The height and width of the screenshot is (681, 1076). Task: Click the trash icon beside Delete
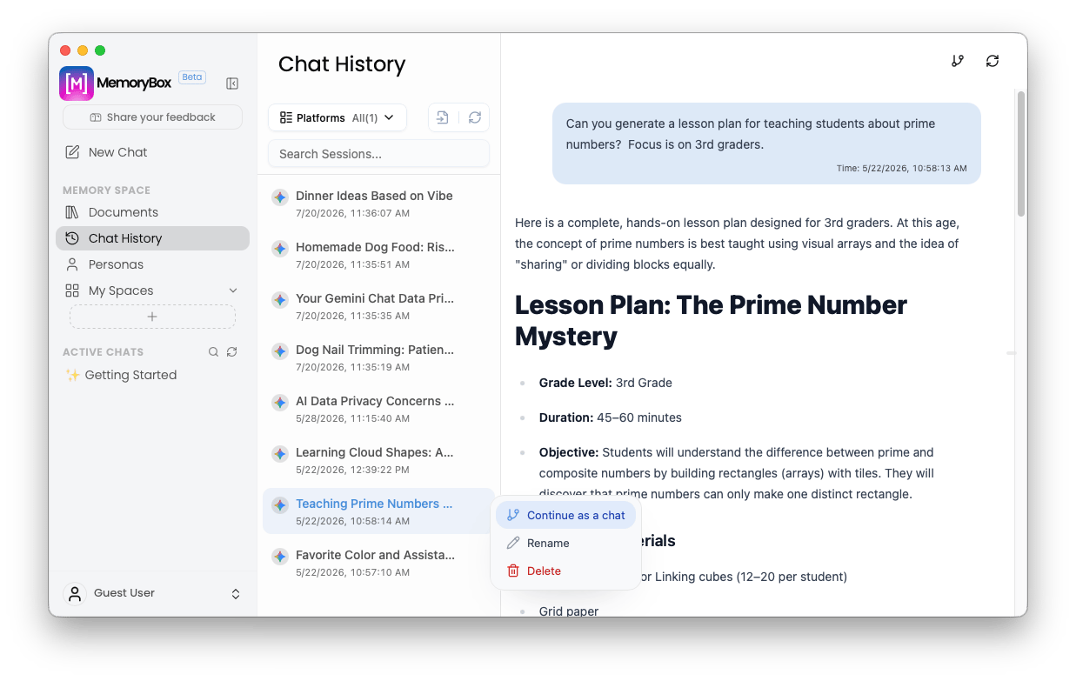point(513,571)
